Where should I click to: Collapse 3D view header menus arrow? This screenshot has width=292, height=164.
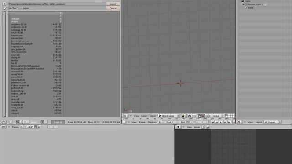(x=131, y=116)
